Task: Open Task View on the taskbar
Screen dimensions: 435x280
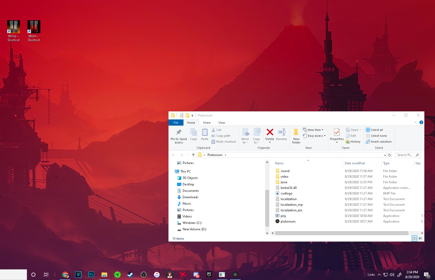Action: [x=46, y=275]
